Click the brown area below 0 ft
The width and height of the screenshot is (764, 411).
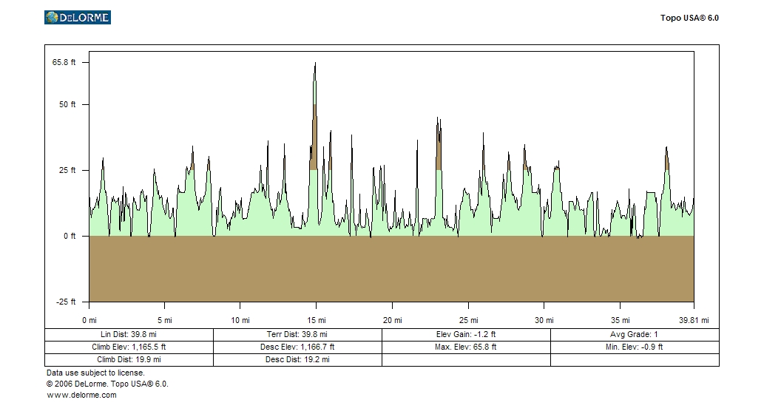[391, 269]
